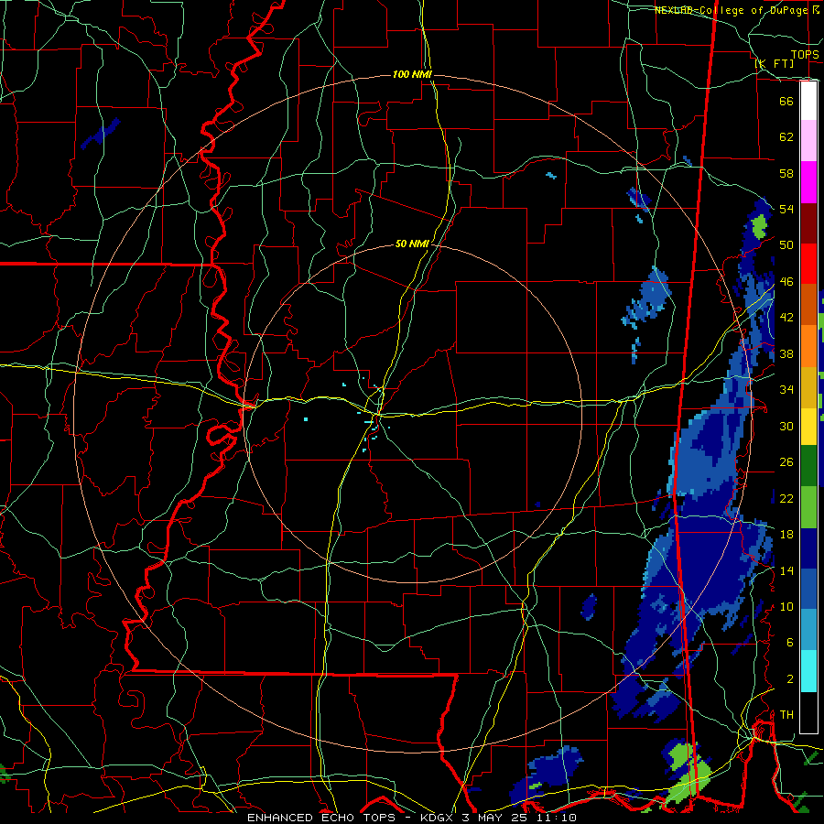Click the yellow legend swatch
Image resolution: width=824 pixels, height=824 pixels.
click(x=808, y=427)
